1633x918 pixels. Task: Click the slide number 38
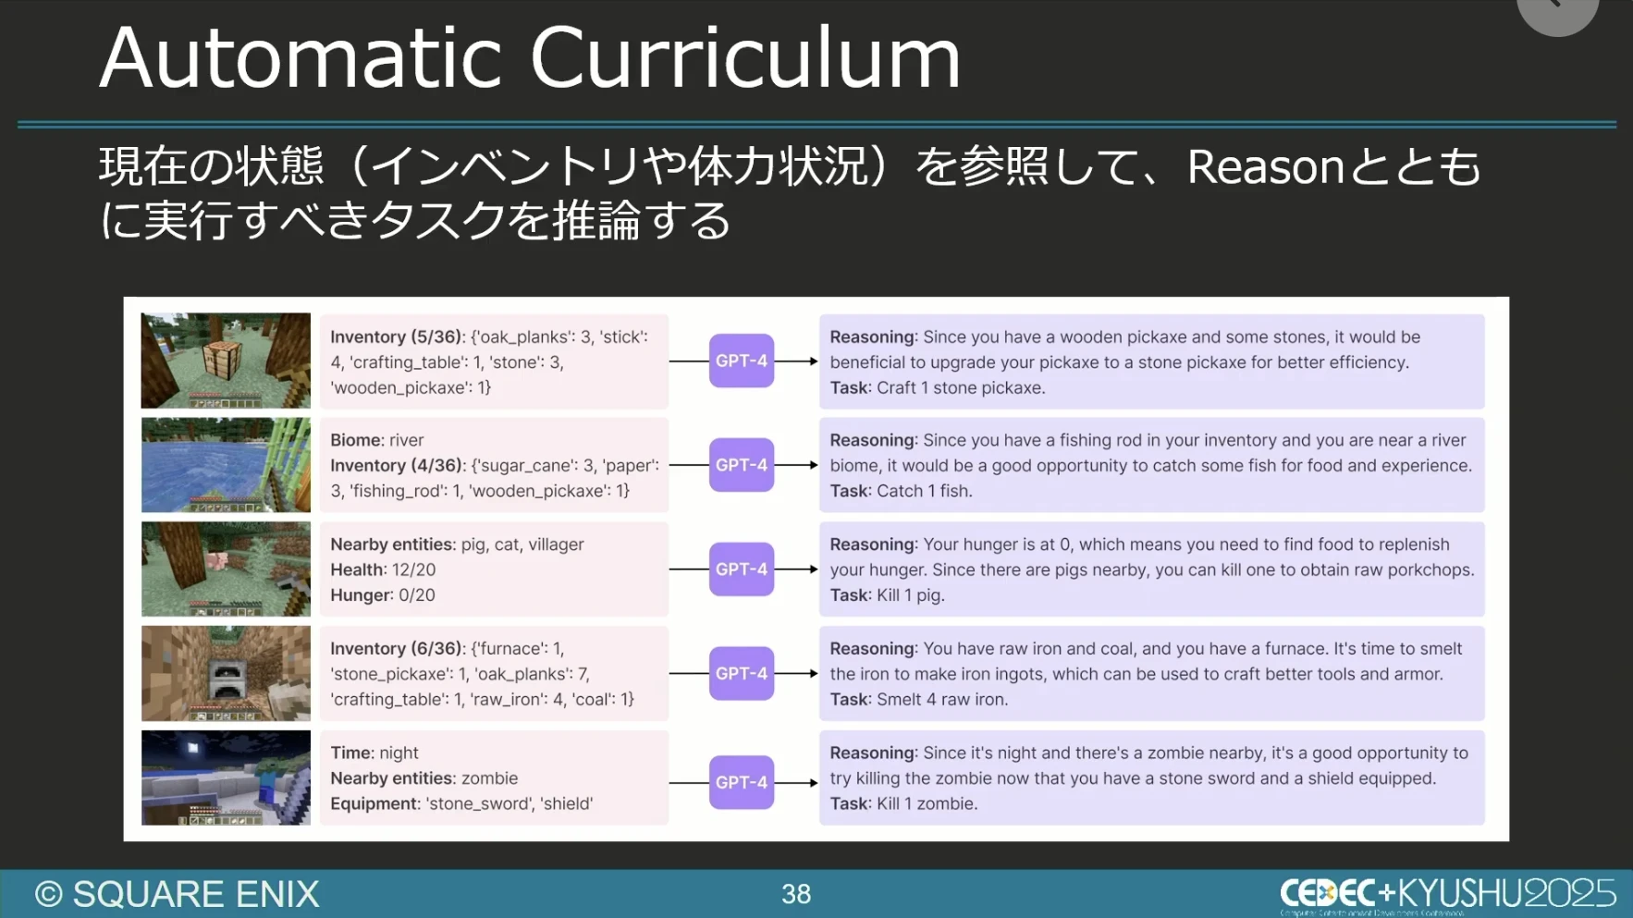[x=795, y=894]
